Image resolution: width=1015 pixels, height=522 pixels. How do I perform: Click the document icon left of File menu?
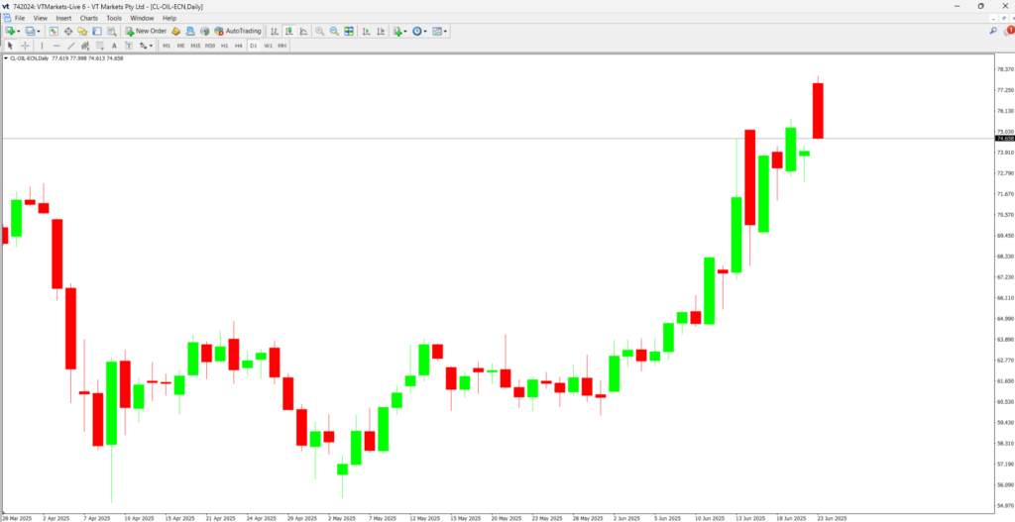coord(6,18)
